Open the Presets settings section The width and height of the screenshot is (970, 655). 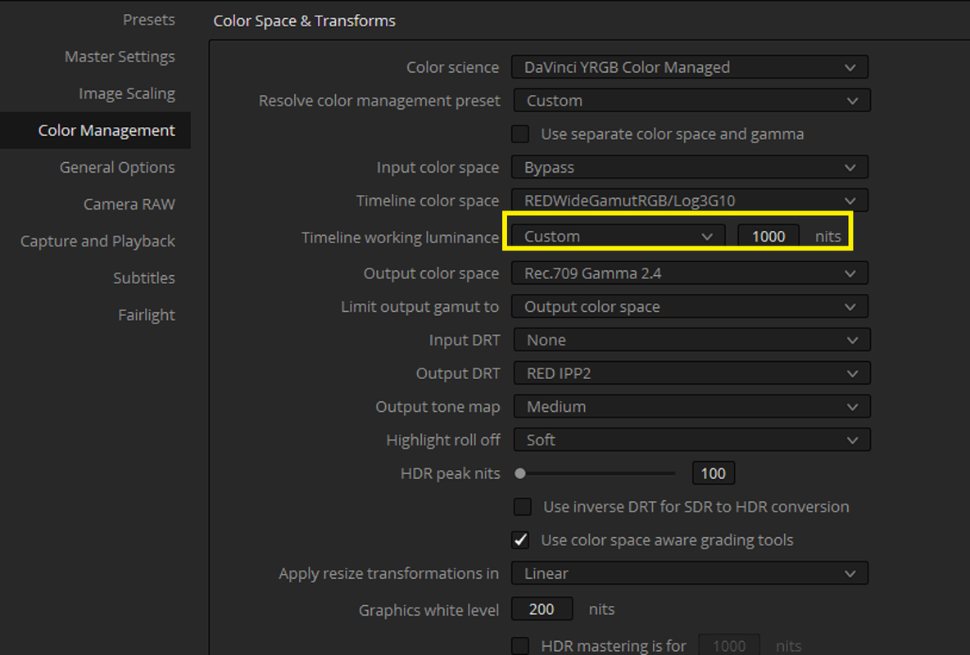[148, 20]
